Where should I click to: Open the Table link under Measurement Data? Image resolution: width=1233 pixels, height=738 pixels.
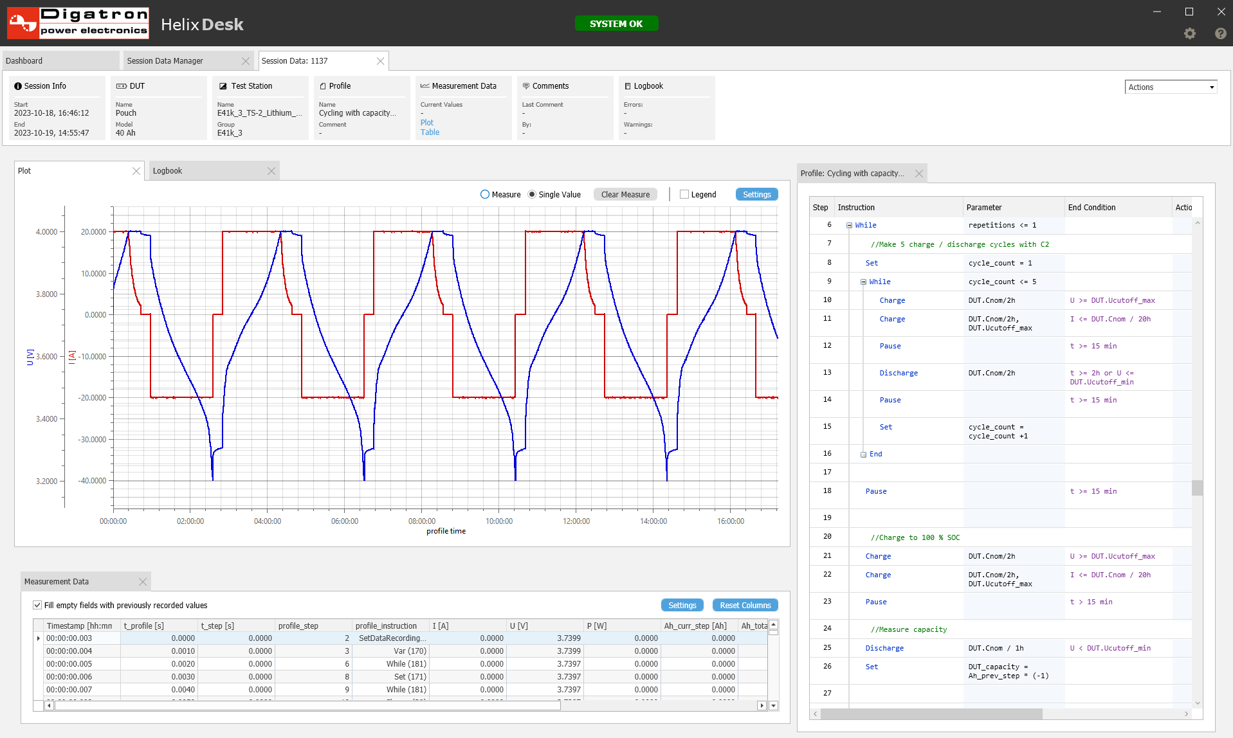tap(430, 132)
